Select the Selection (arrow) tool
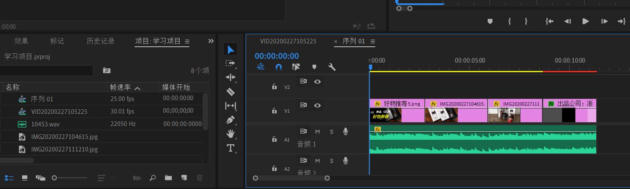This screenshot has height=189, width=630. [x=231, y=50]
